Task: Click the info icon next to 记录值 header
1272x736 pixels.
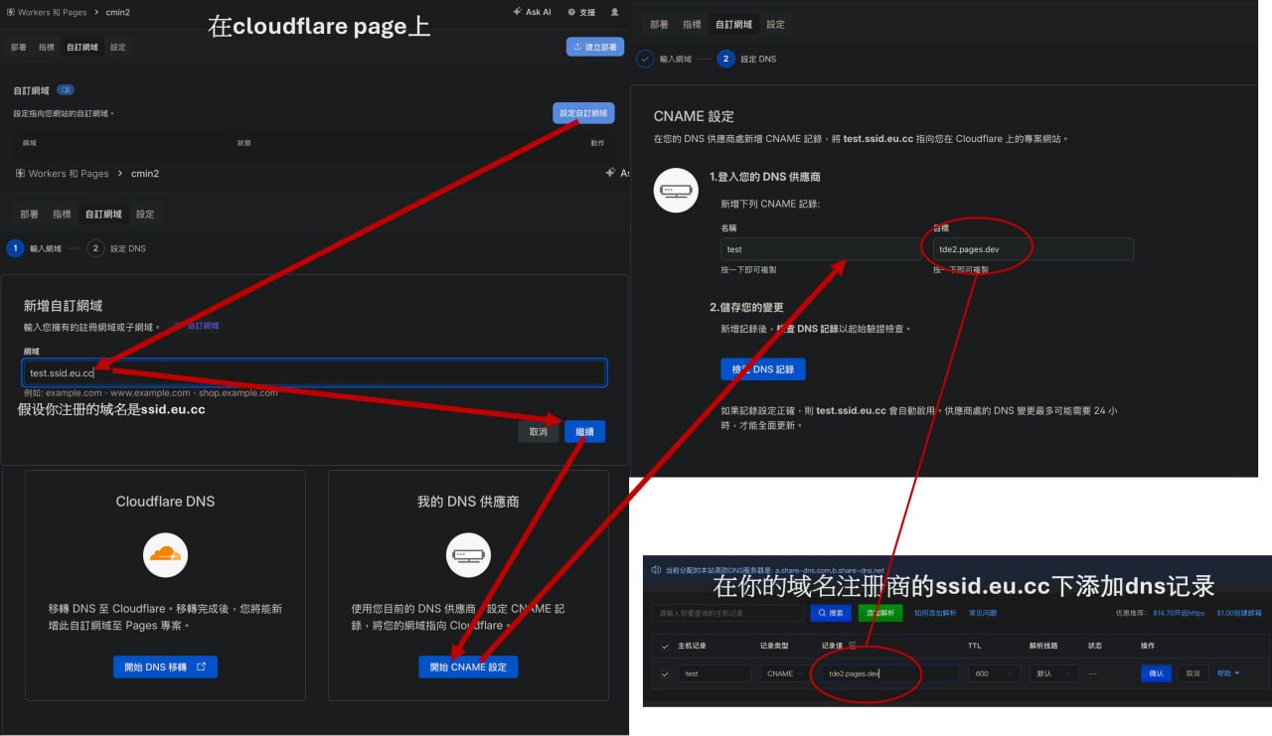Action: pos(852,646)
